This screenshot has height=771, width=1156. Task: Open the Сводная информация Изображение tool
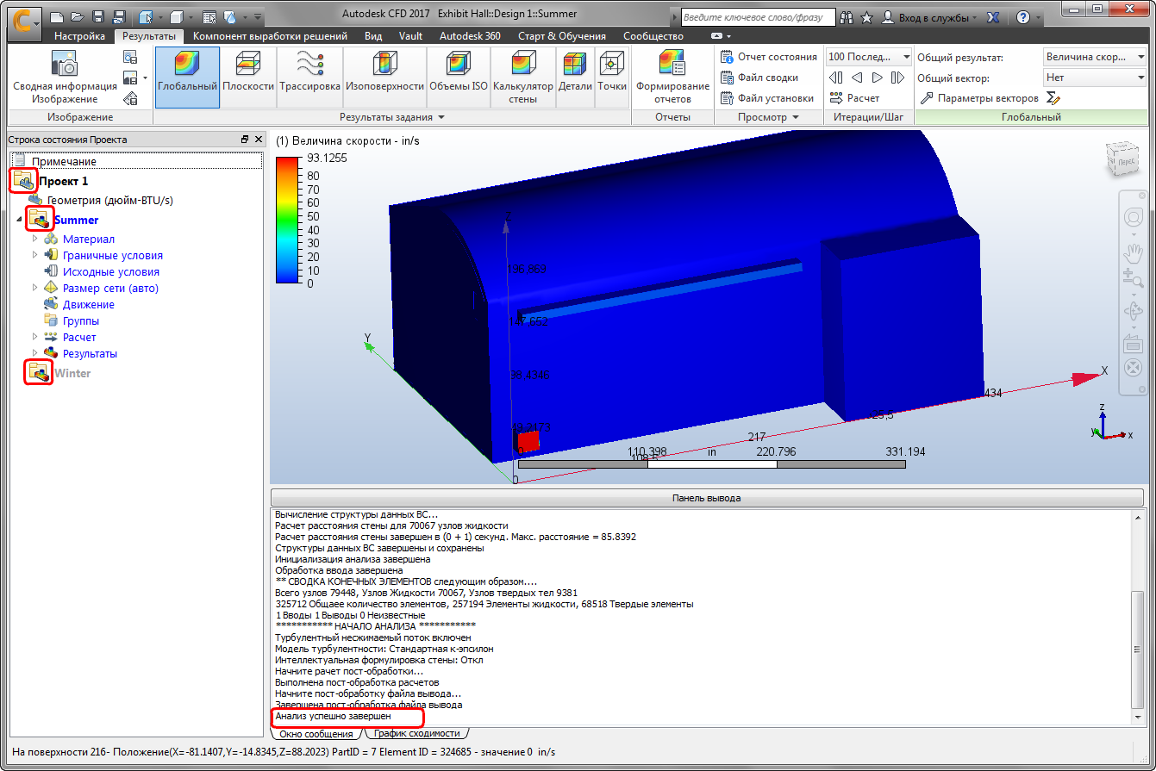click(66, 77)
